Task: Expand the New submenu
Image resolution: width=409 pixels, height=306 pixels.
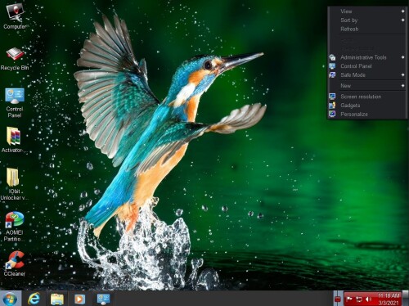Action: click(x=367, y=86)
